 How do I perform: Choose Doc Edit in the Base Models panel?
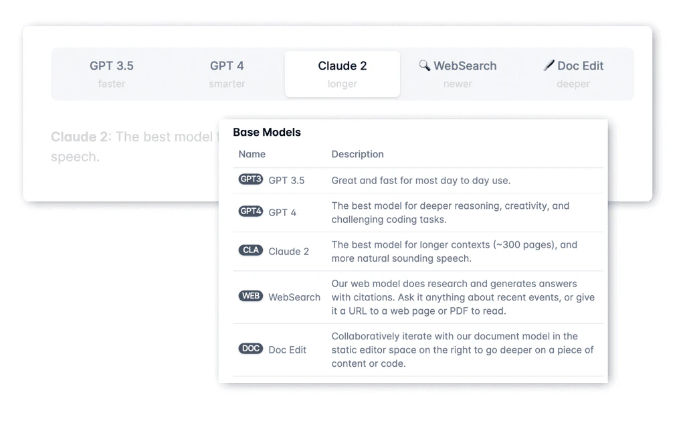click(288, 348)
